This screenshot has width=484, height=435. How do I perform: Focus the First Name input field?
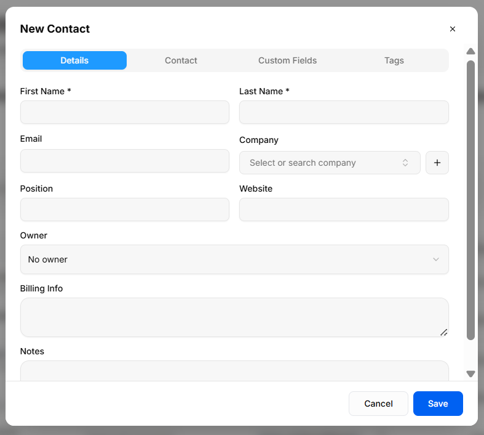125,112
